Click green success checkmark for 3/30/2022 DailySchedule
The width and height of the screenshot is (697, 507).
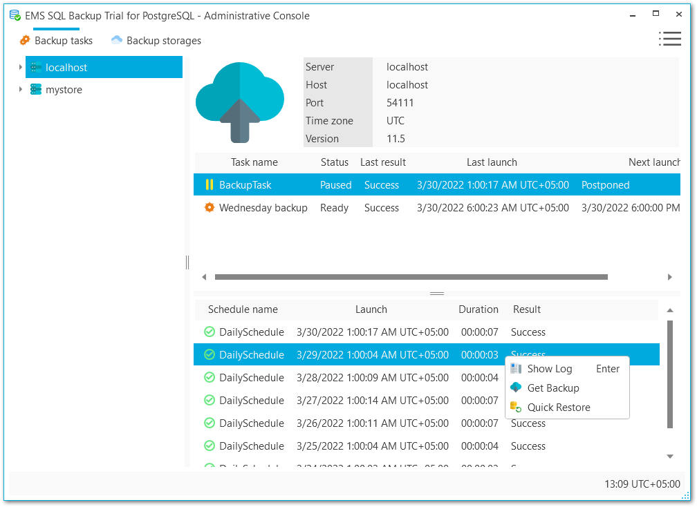point(210,332)
